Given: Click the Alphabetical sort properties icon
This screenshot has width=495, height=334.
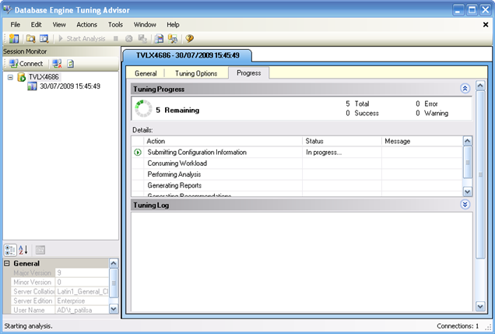Looking at the screenshot, I should (x=23, y=250).
